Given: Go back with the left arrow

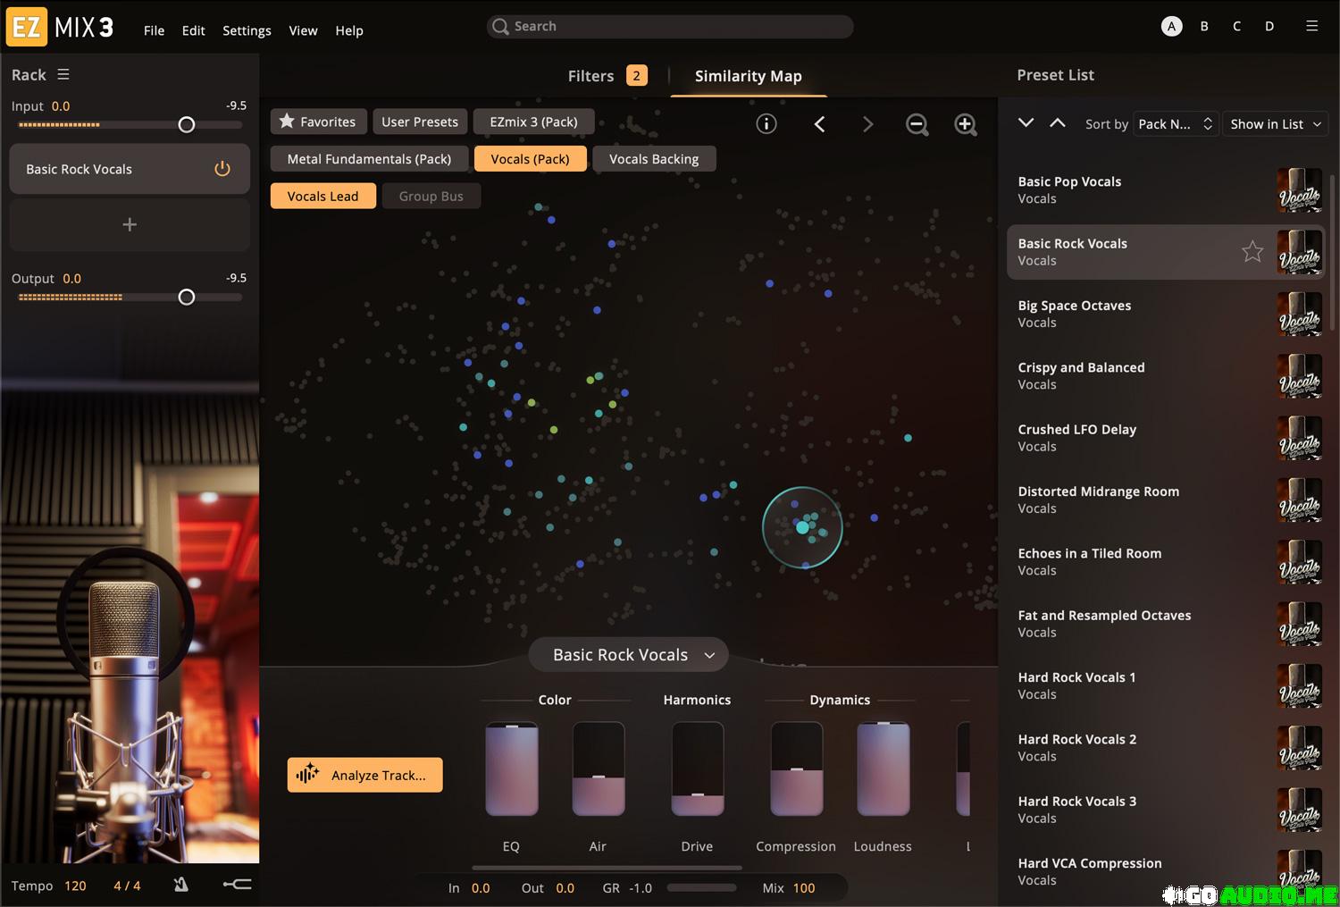Looking at the screenshot, I should [x=819, y=124].
